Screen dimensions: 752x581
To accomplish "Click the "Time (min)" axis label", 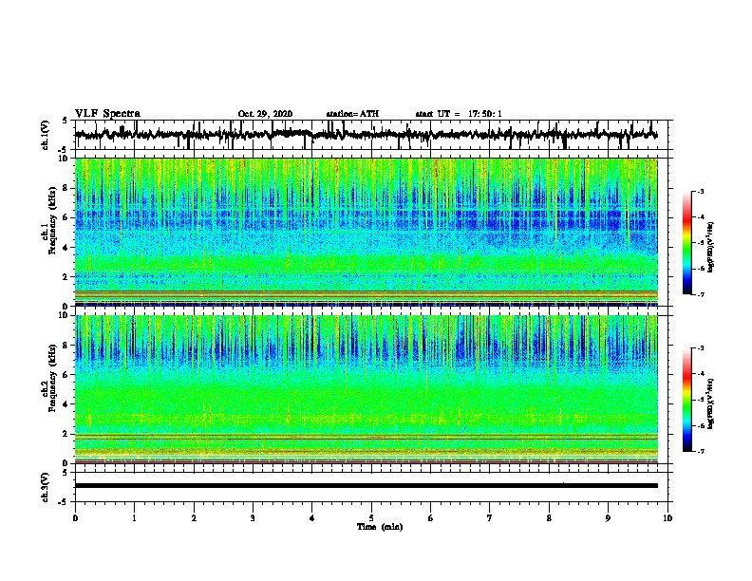I will (380, 527).
